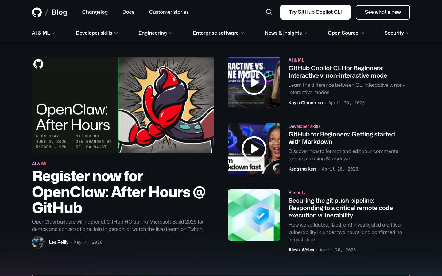
Task: Click AI & ML tag above Copilot CLI article
Action: tap(296, 60)
